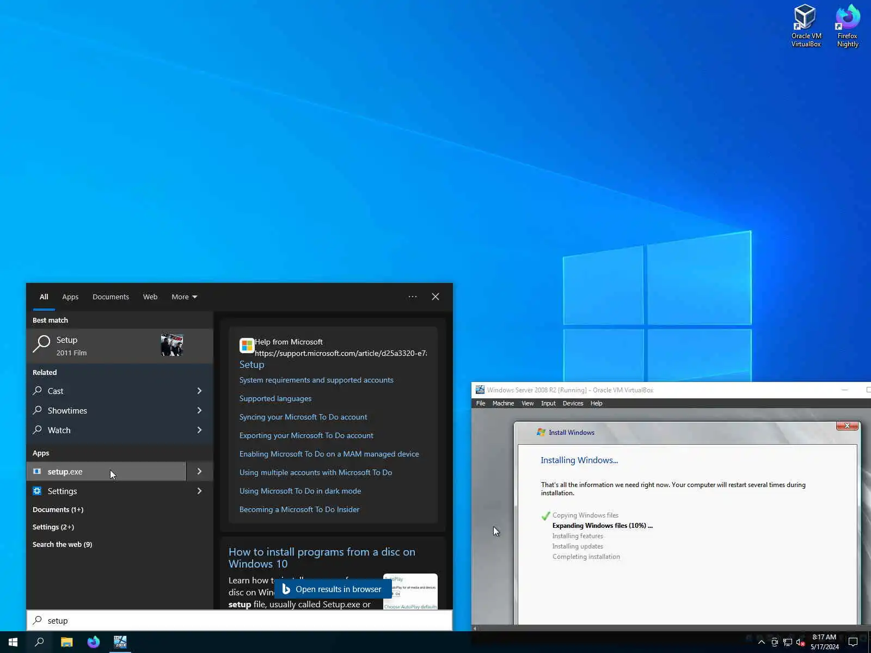Screen dimensions: 871x653
Task: Open the More filter dropdown
Action: click(x=185, y=297)
